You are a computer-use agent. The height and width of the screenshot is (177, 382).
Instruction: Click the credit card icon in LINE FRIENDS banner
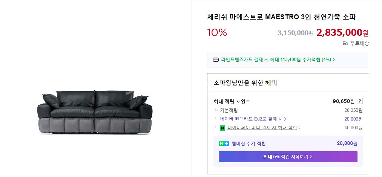pyautogui.click(x=216, y=60)
